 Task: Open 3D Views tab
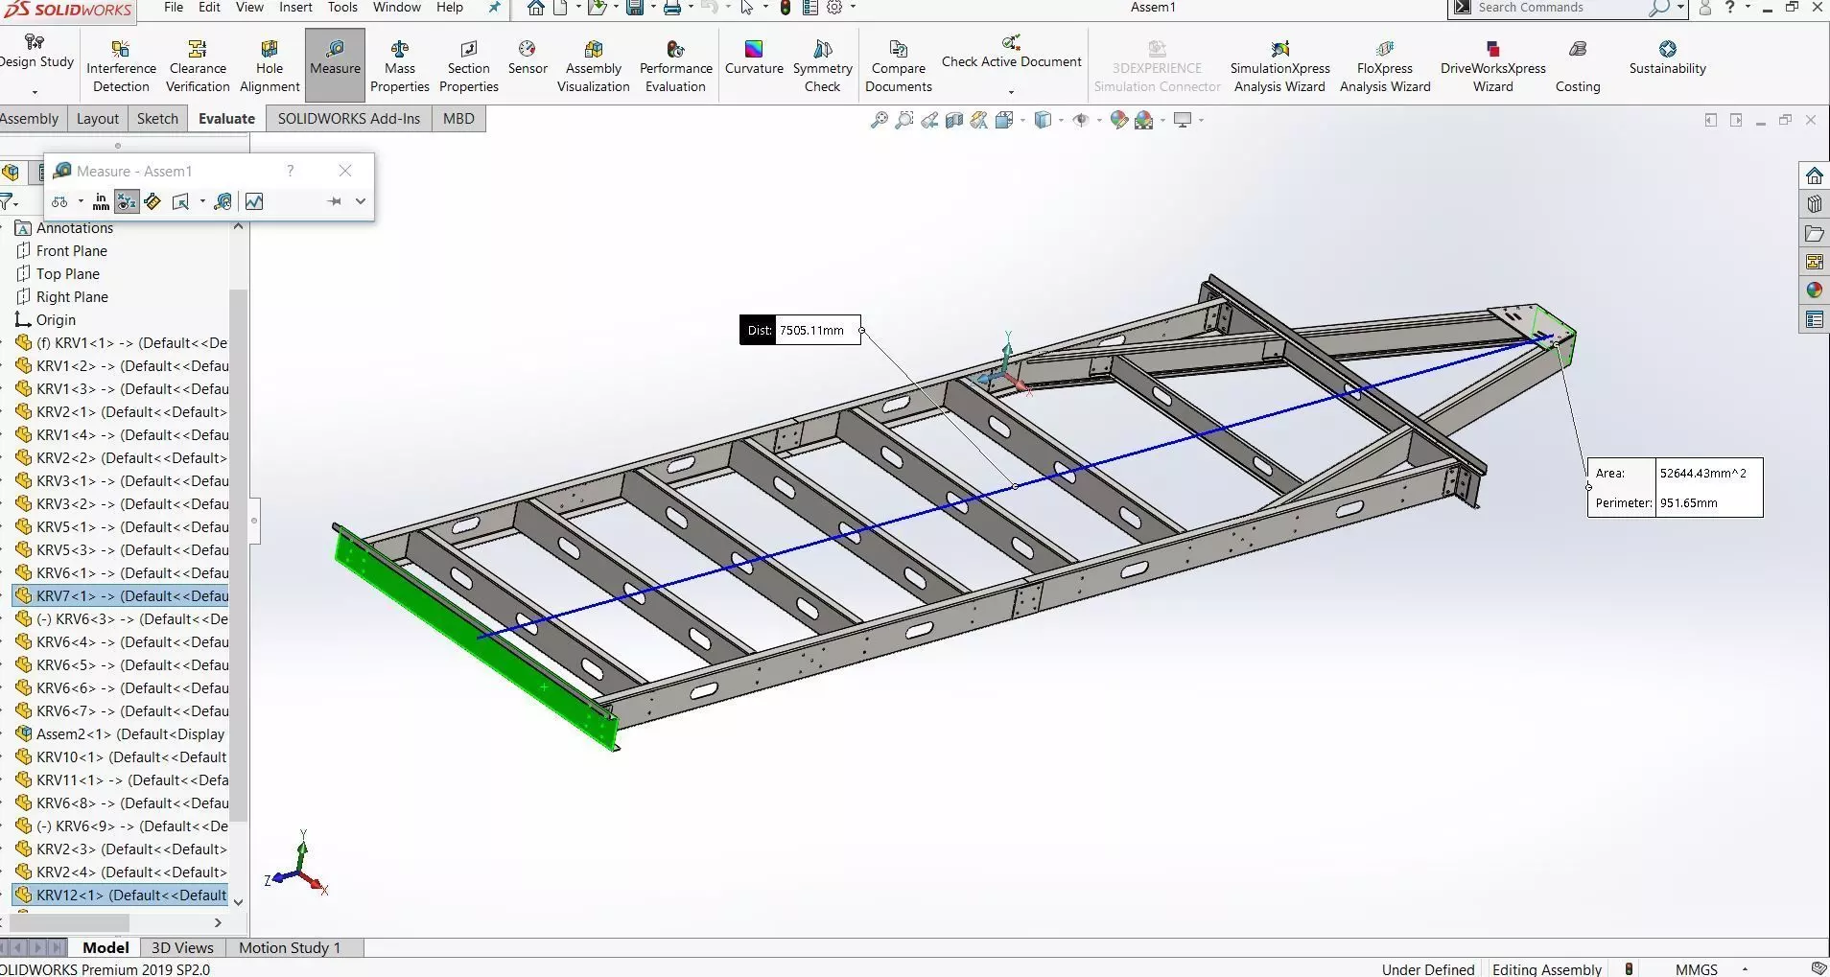click(x=182, y=947)
